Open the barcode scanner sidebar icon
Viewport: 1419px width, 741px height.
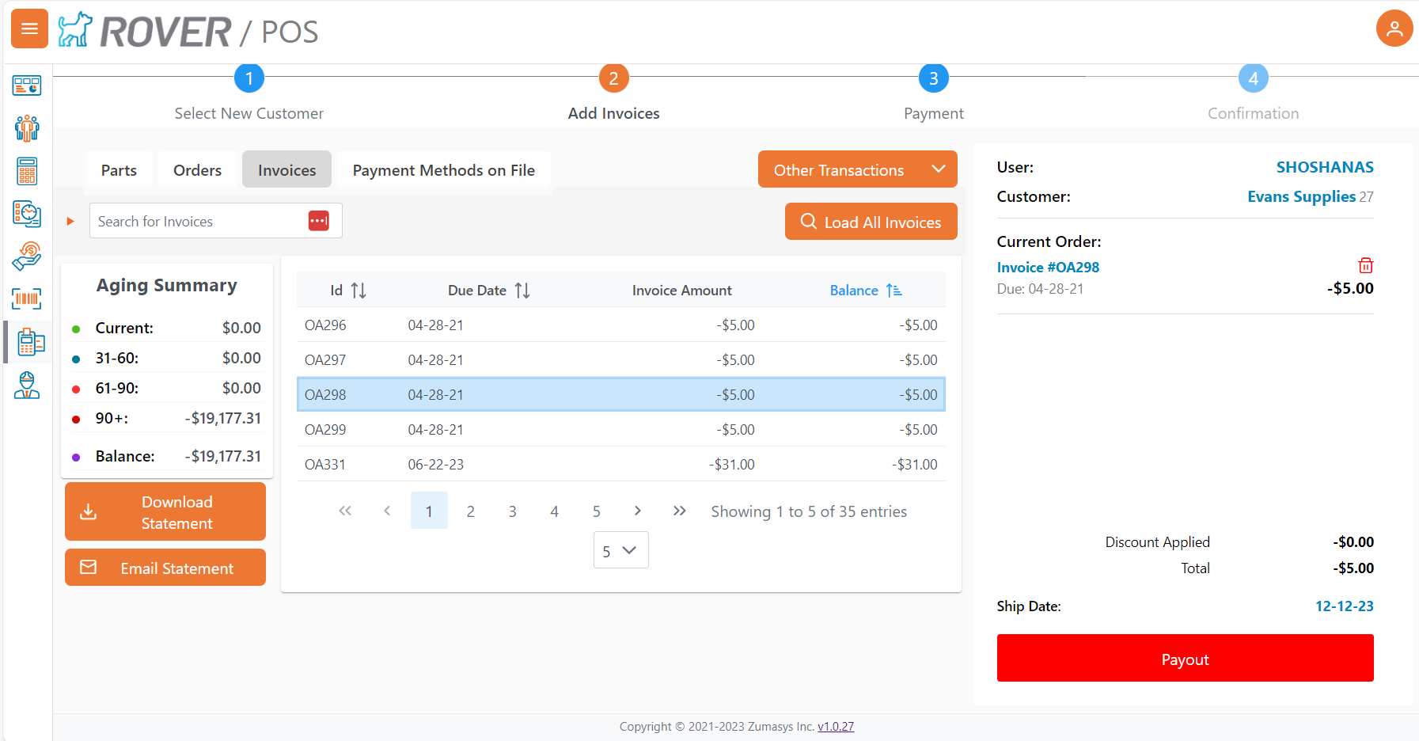tap(27, 298)
